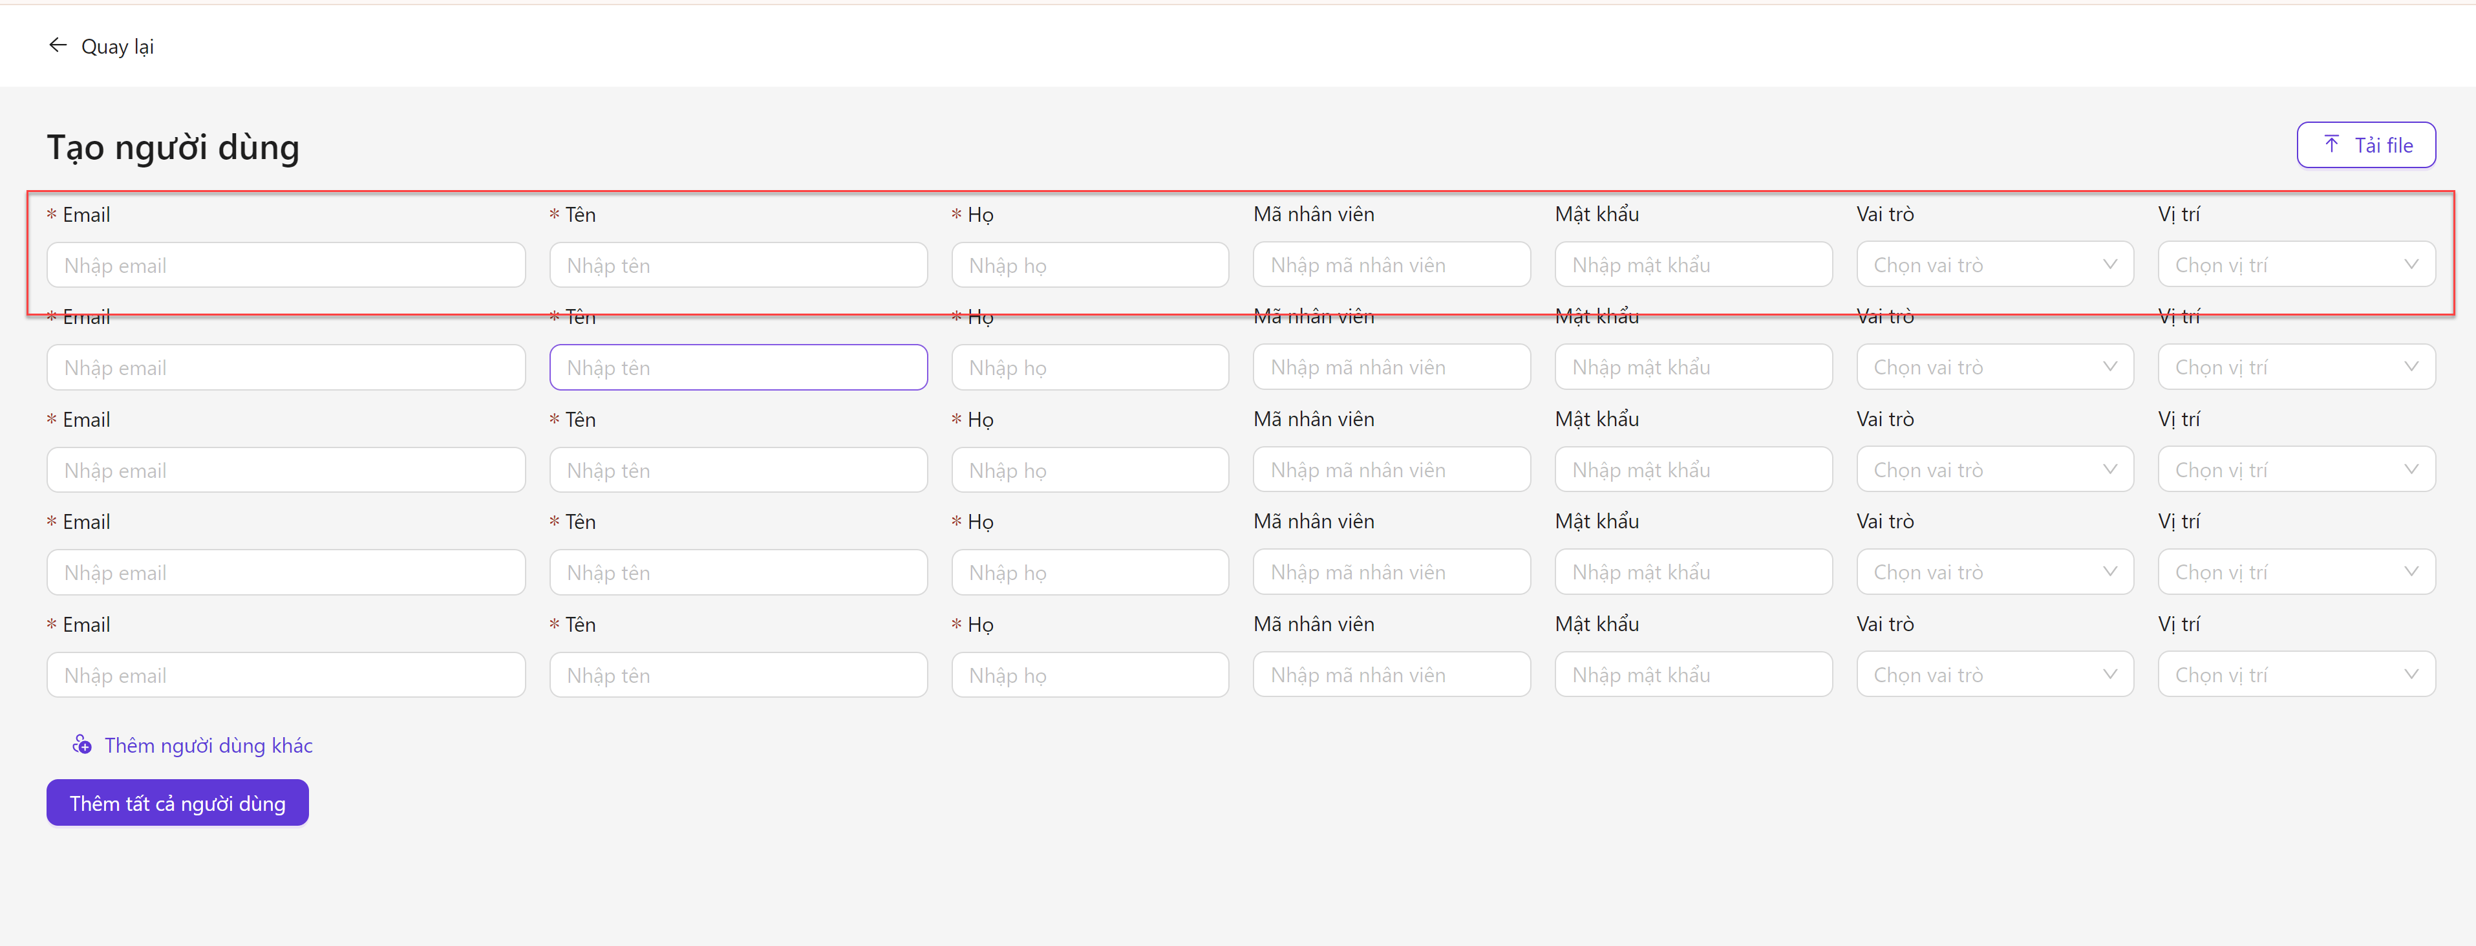Open fourth row Chọn vị trí dropdown
Image resolution: width=2476 pixels, height=946 pixels.
pyautogui.click(x=2296, y=572)
